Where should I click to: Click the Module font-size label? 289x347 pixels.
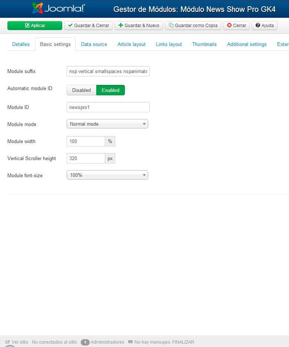click(x=25, y=175)
